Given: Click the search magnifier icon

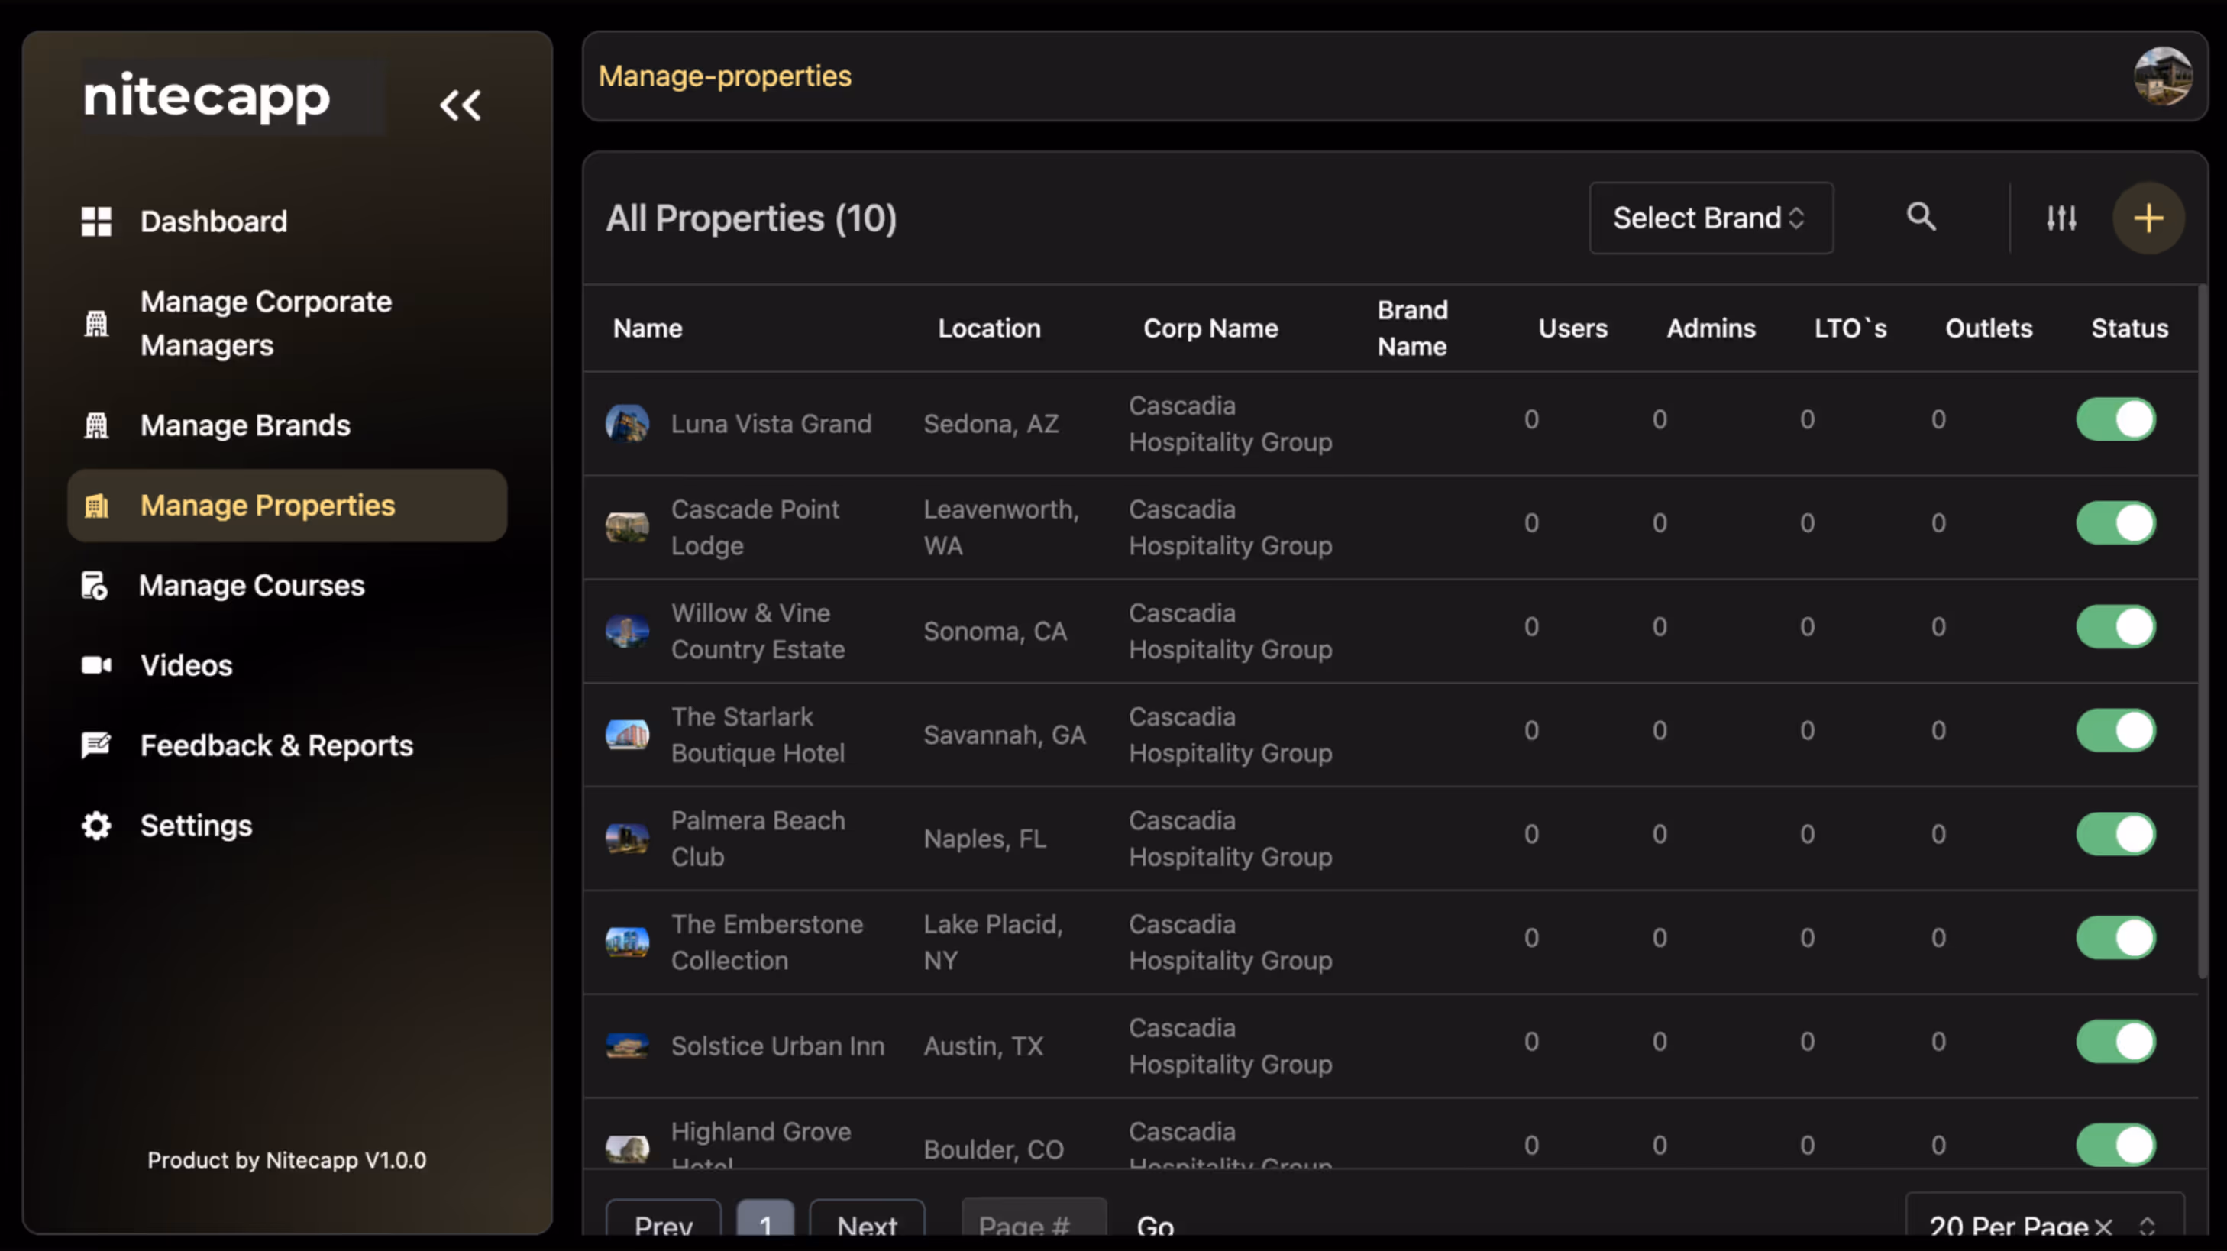Looking at the screenshot, I should pos(1921,216).
